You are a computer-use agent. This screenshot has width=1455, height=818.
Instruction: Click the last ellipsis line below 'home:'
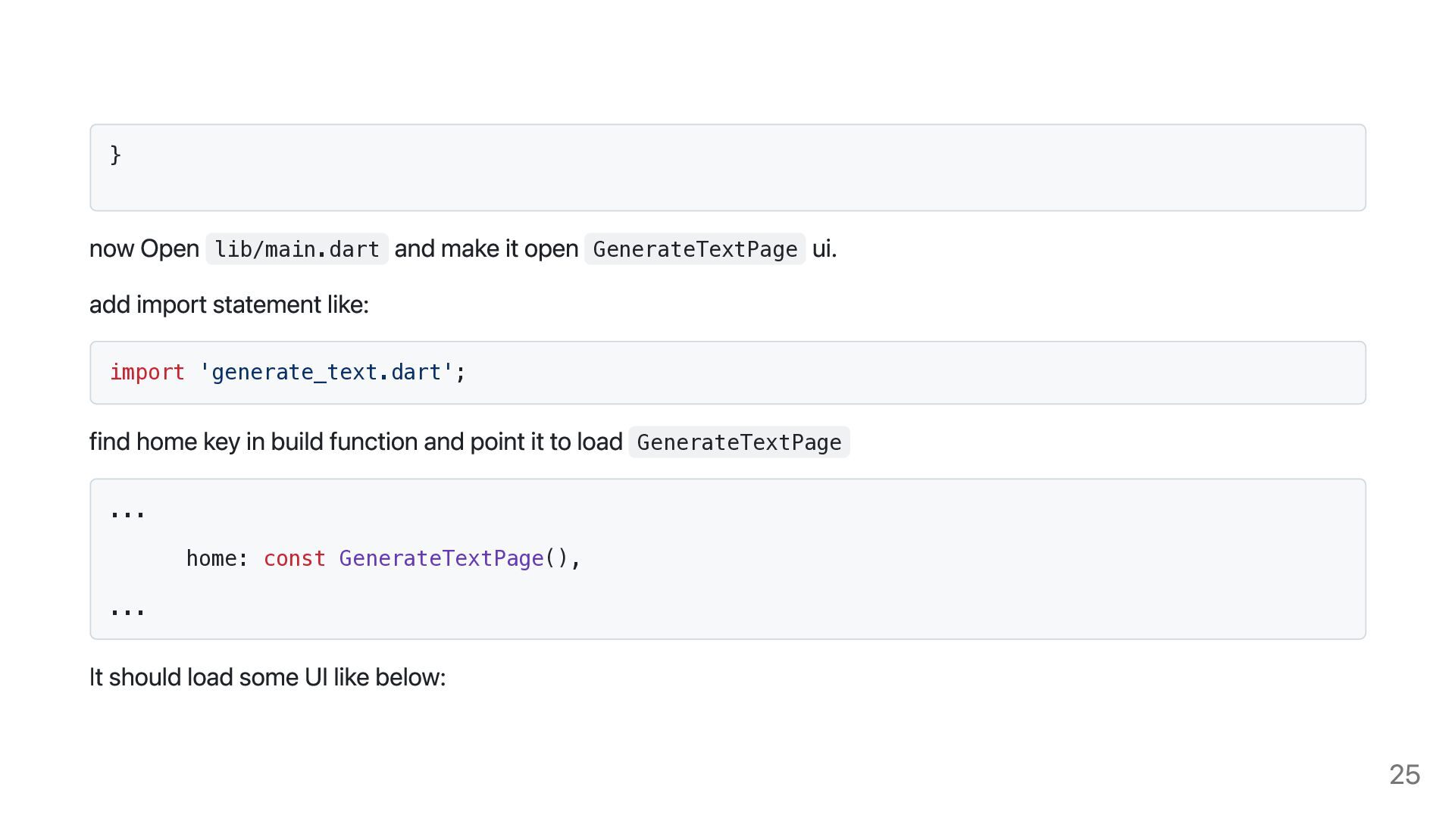pos(127,612)
